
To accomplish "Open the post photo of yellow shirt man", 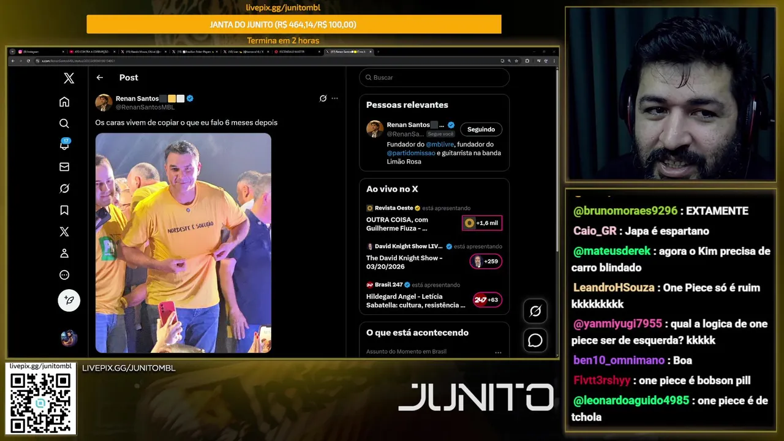I will (x=183, y=243).
